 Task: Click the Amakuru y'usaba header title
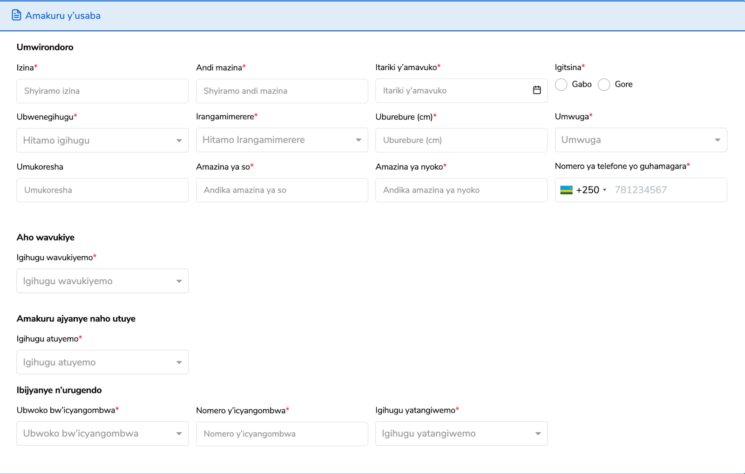tap(63, 15)
